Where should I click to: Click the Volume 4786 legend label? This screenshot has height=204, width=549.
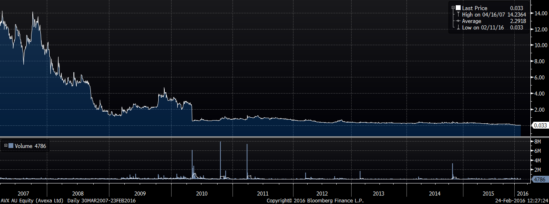pos(30,146)
